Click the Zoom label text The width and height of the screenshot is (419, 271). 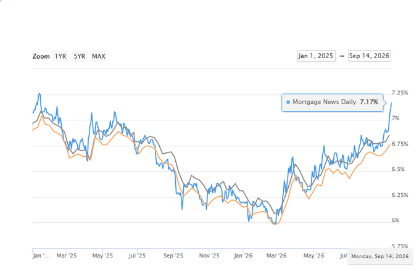tap(41, 56)
